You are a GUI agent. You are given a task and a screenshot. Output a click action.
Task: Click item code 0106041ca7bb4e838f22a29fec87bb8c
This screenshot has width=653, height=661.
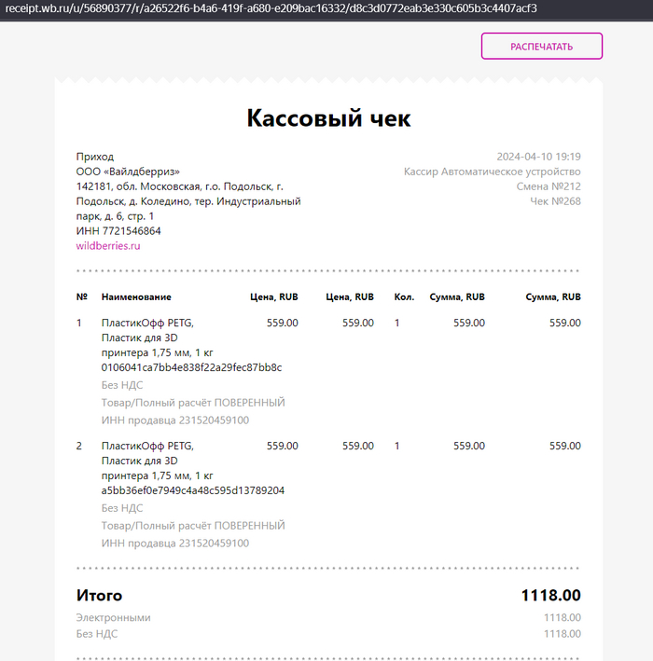point(191,367)
